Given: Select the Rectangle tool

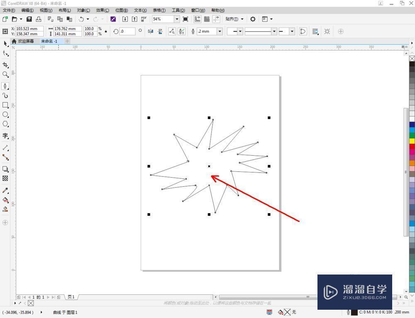Looking at the screenshot, I should [6, 106].
